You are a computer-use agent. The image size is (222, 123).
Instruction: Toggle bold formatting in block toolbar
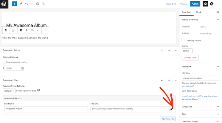coord(21,30)
